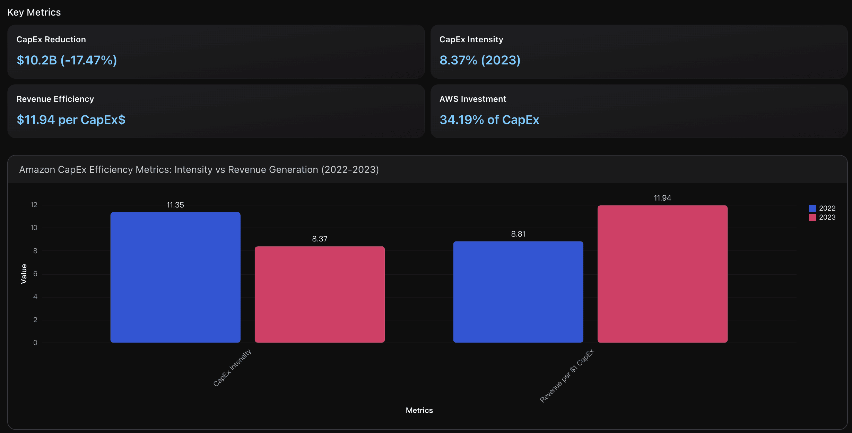Image resolution: width=852 pixels, height=433 pixels.
Task: Select the '$10.2B (-17.47%)' value
Action: [67, 60]
